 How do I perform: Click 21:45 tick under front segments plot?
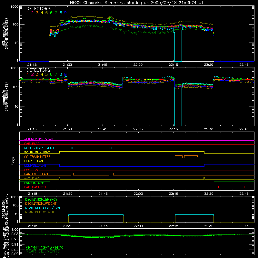coord(103,65)
